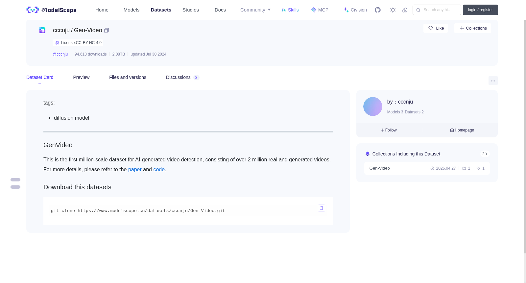Click the search magnifier icon
This screenshot has width=526, height=283.
coord(418,10)
